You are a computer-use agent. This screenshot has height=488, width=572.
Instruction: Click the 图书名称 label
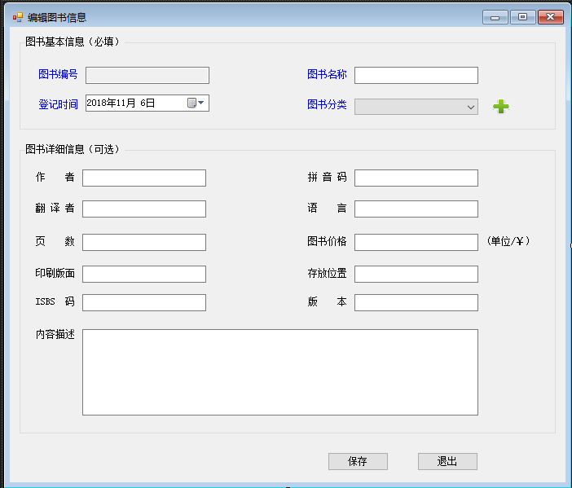point(327,74)
